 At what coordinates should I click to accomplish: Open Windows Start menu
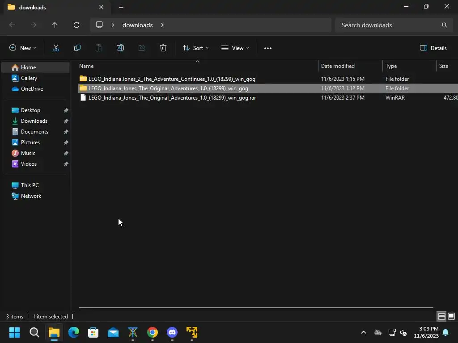pyautogui.click(x=14, y=332)
